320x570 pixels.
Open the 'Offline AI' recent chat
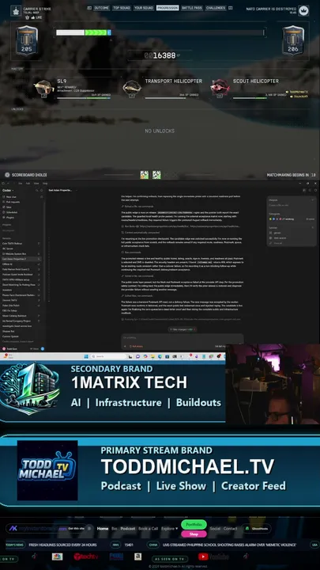21,264
